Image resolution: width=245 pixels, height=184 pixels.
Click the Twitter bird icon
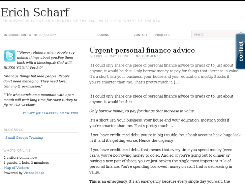tap(9, 56)
